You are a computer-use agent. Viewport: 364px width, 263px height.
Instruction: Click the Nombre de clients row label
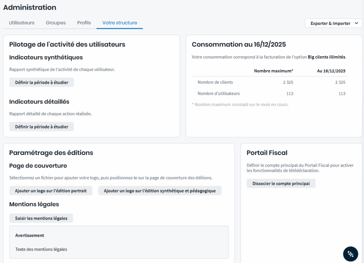[x=215, y=82]
